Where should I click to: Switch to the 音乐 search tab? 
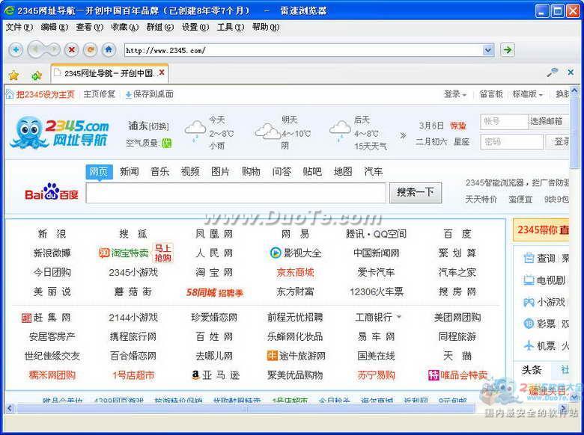coord(159,171)
